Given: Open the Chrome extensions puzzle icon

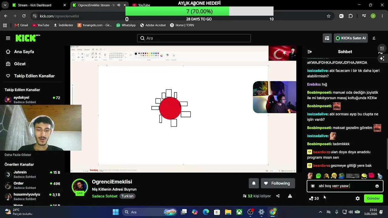Looking at the screenshot, I should 351,16.
